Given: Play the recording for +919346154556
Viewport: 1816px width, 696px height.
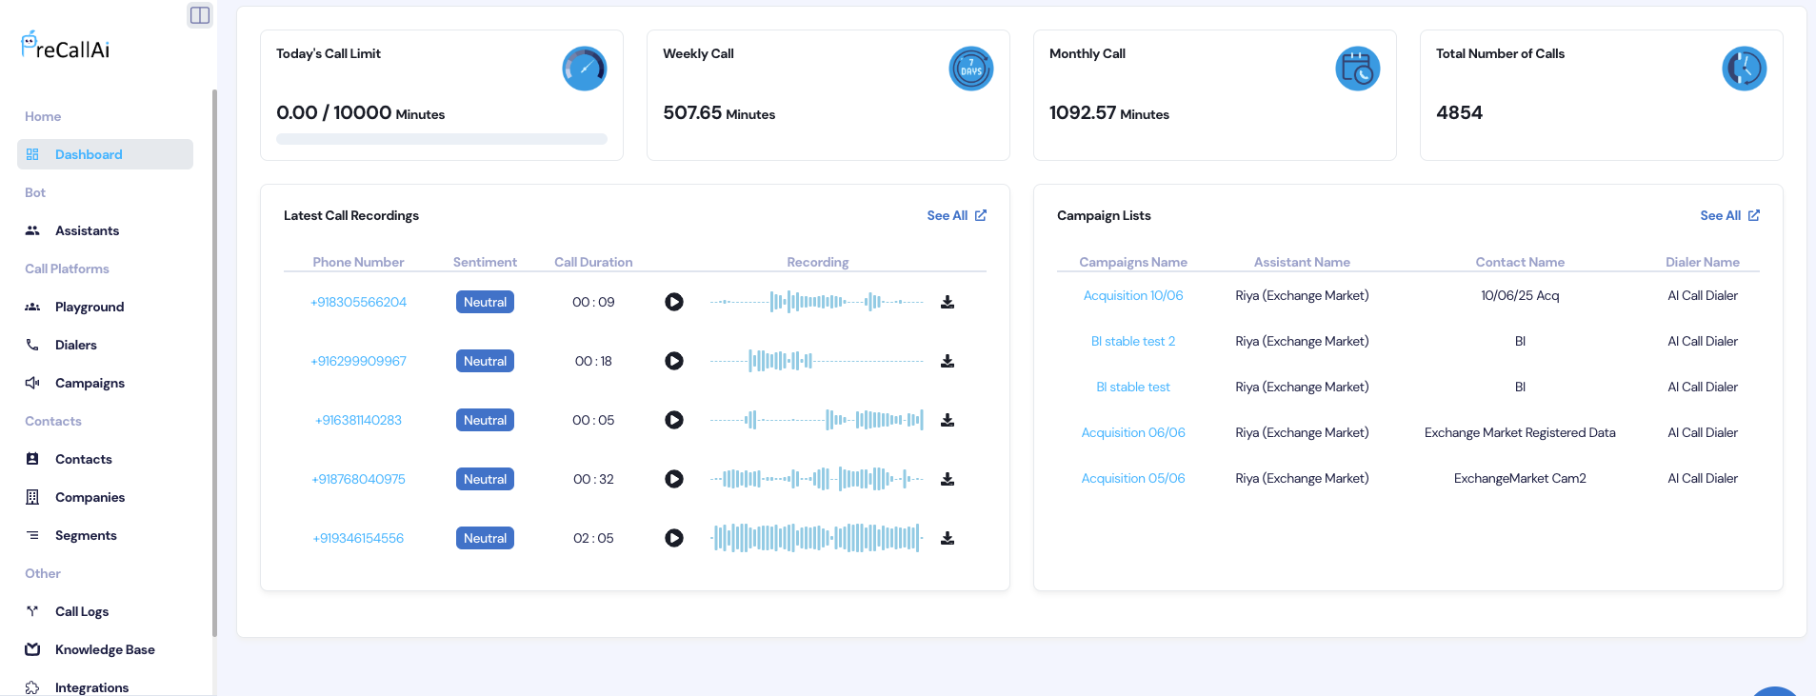Looking at the screenshot, I should (674, 538).
